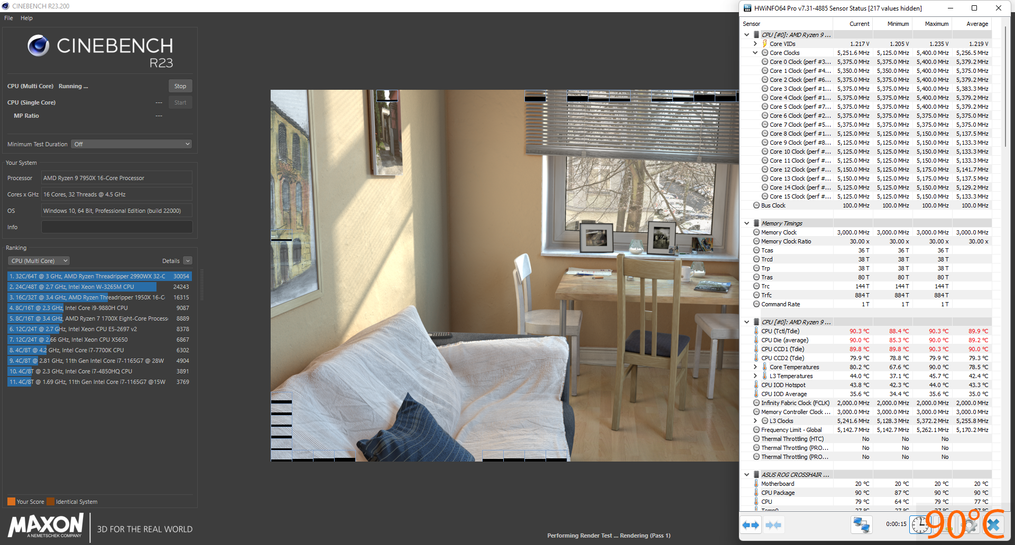Click the Minimum column header

892,24
